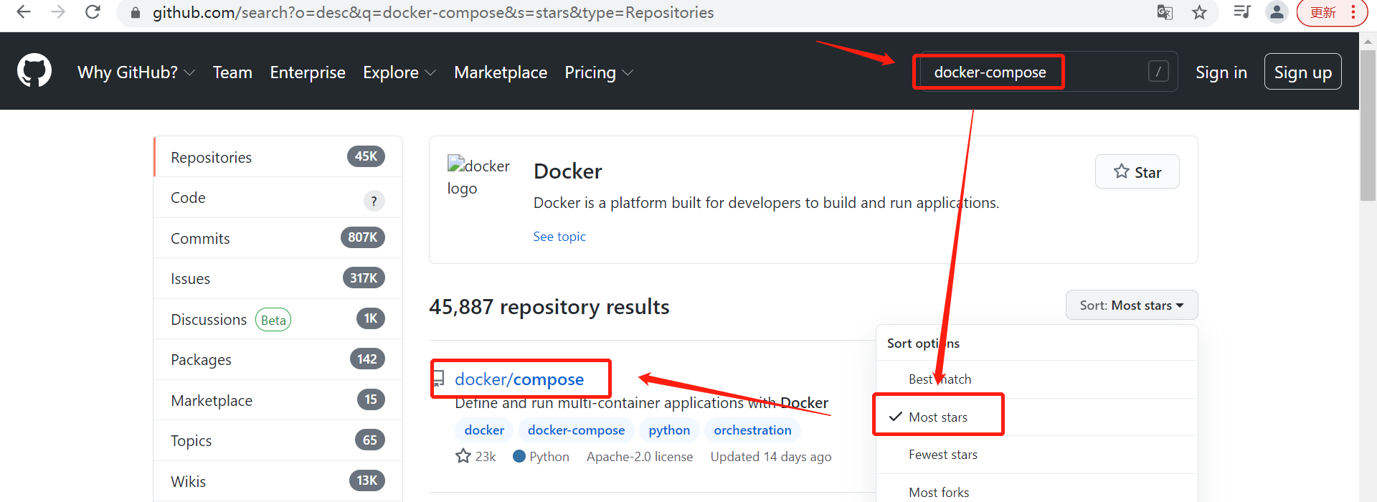1377x502 pixels.
Task: Star the Docker topic
Action: pyautogui.click(x=1137, y=172)
